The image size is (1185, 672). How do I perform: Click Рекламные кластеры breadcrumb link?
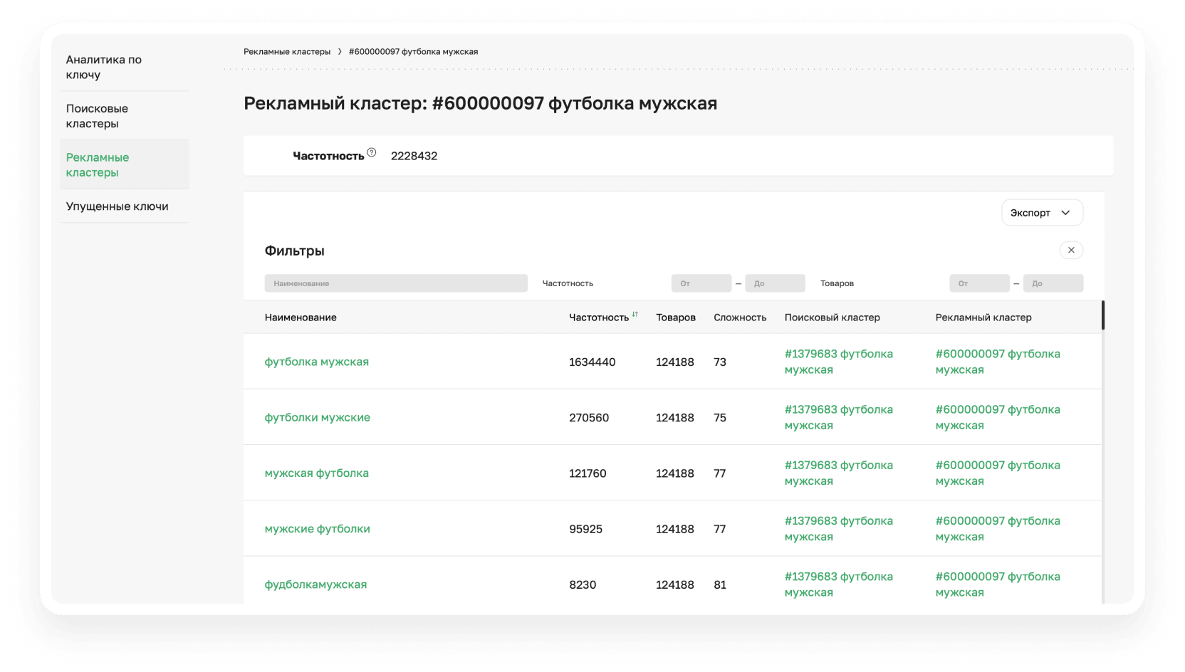pos(287,52)
